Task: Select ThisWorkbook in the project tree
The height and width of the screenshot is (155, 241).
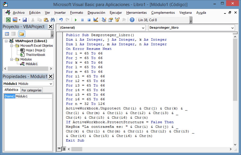Action: (x=35, y=55)
